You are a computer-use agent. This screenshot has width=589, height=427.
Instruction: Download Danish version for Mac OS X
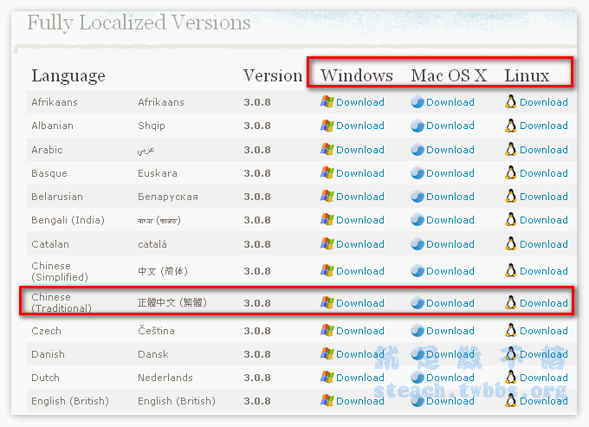[x=450, y=354]
